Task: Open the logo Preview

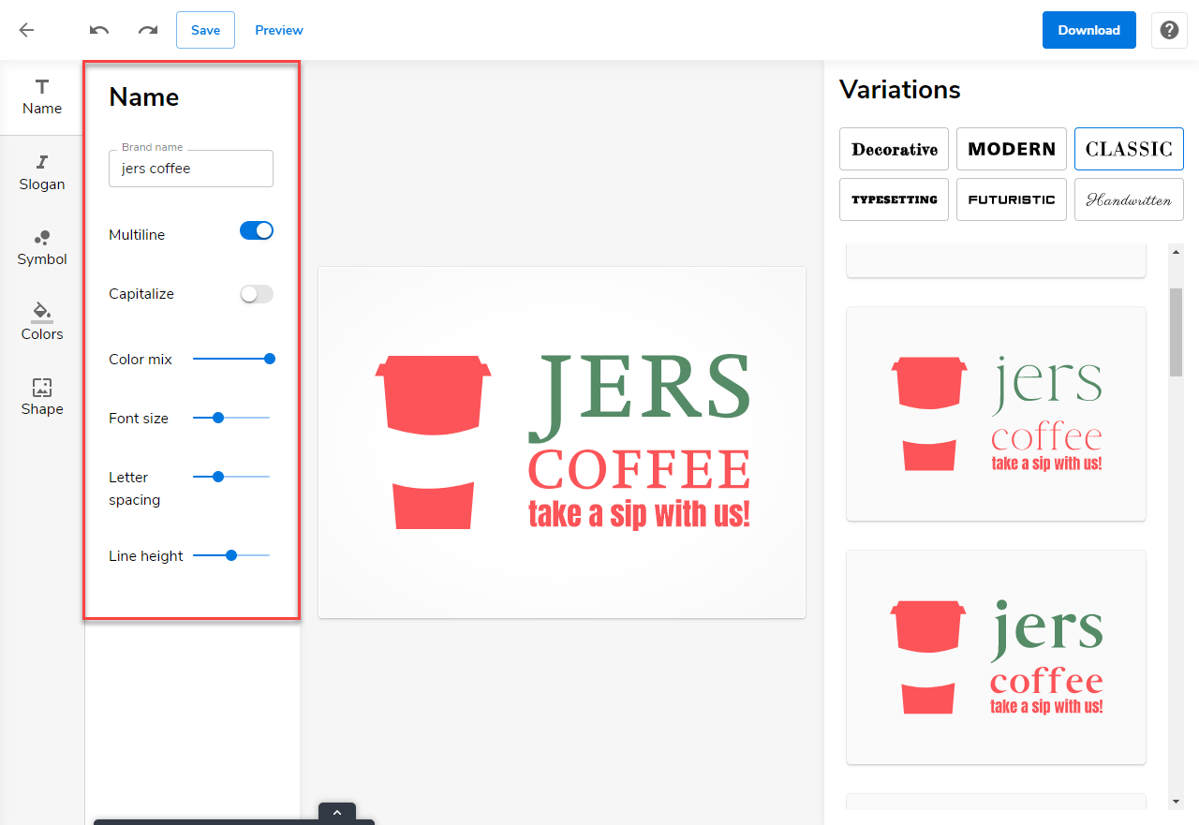Action: [279, 30]
